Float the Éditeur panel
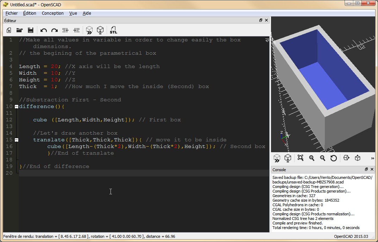378x242 pixels. pyautogui.click(x=260, y=20)
